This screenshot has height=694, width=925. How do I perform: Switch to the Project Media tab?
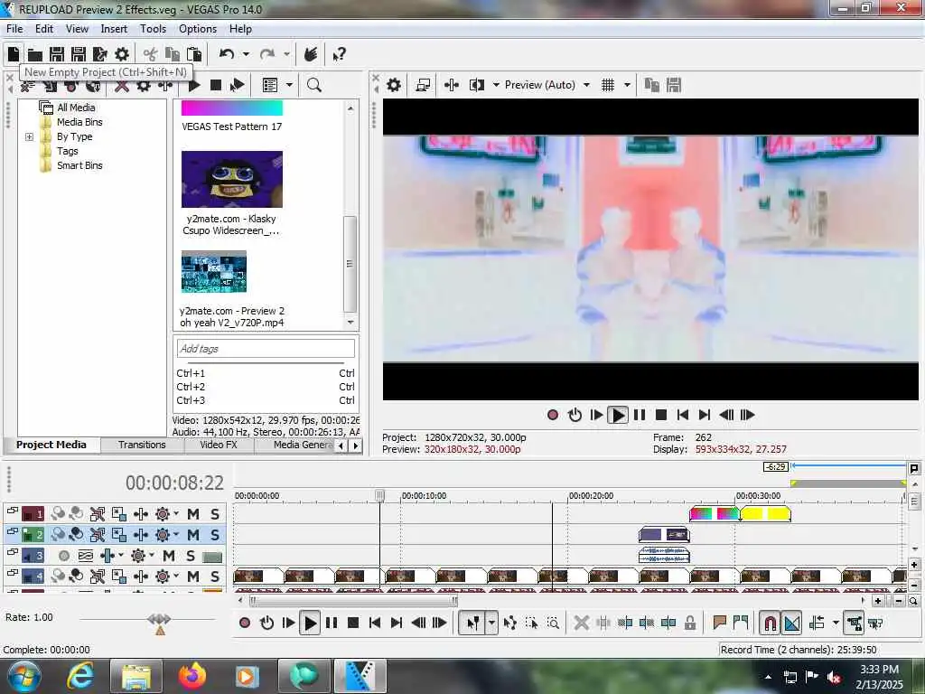(51, 445)
